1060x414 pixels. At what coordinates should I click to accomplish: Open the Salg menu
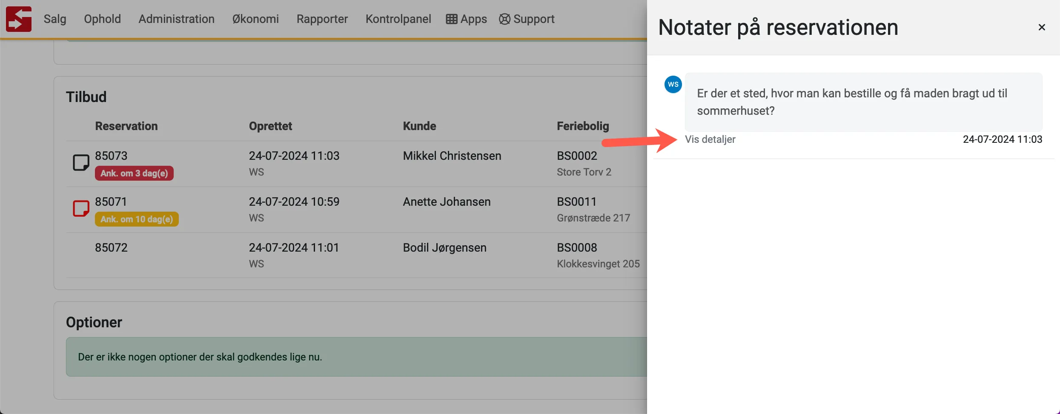pos(54,19)
